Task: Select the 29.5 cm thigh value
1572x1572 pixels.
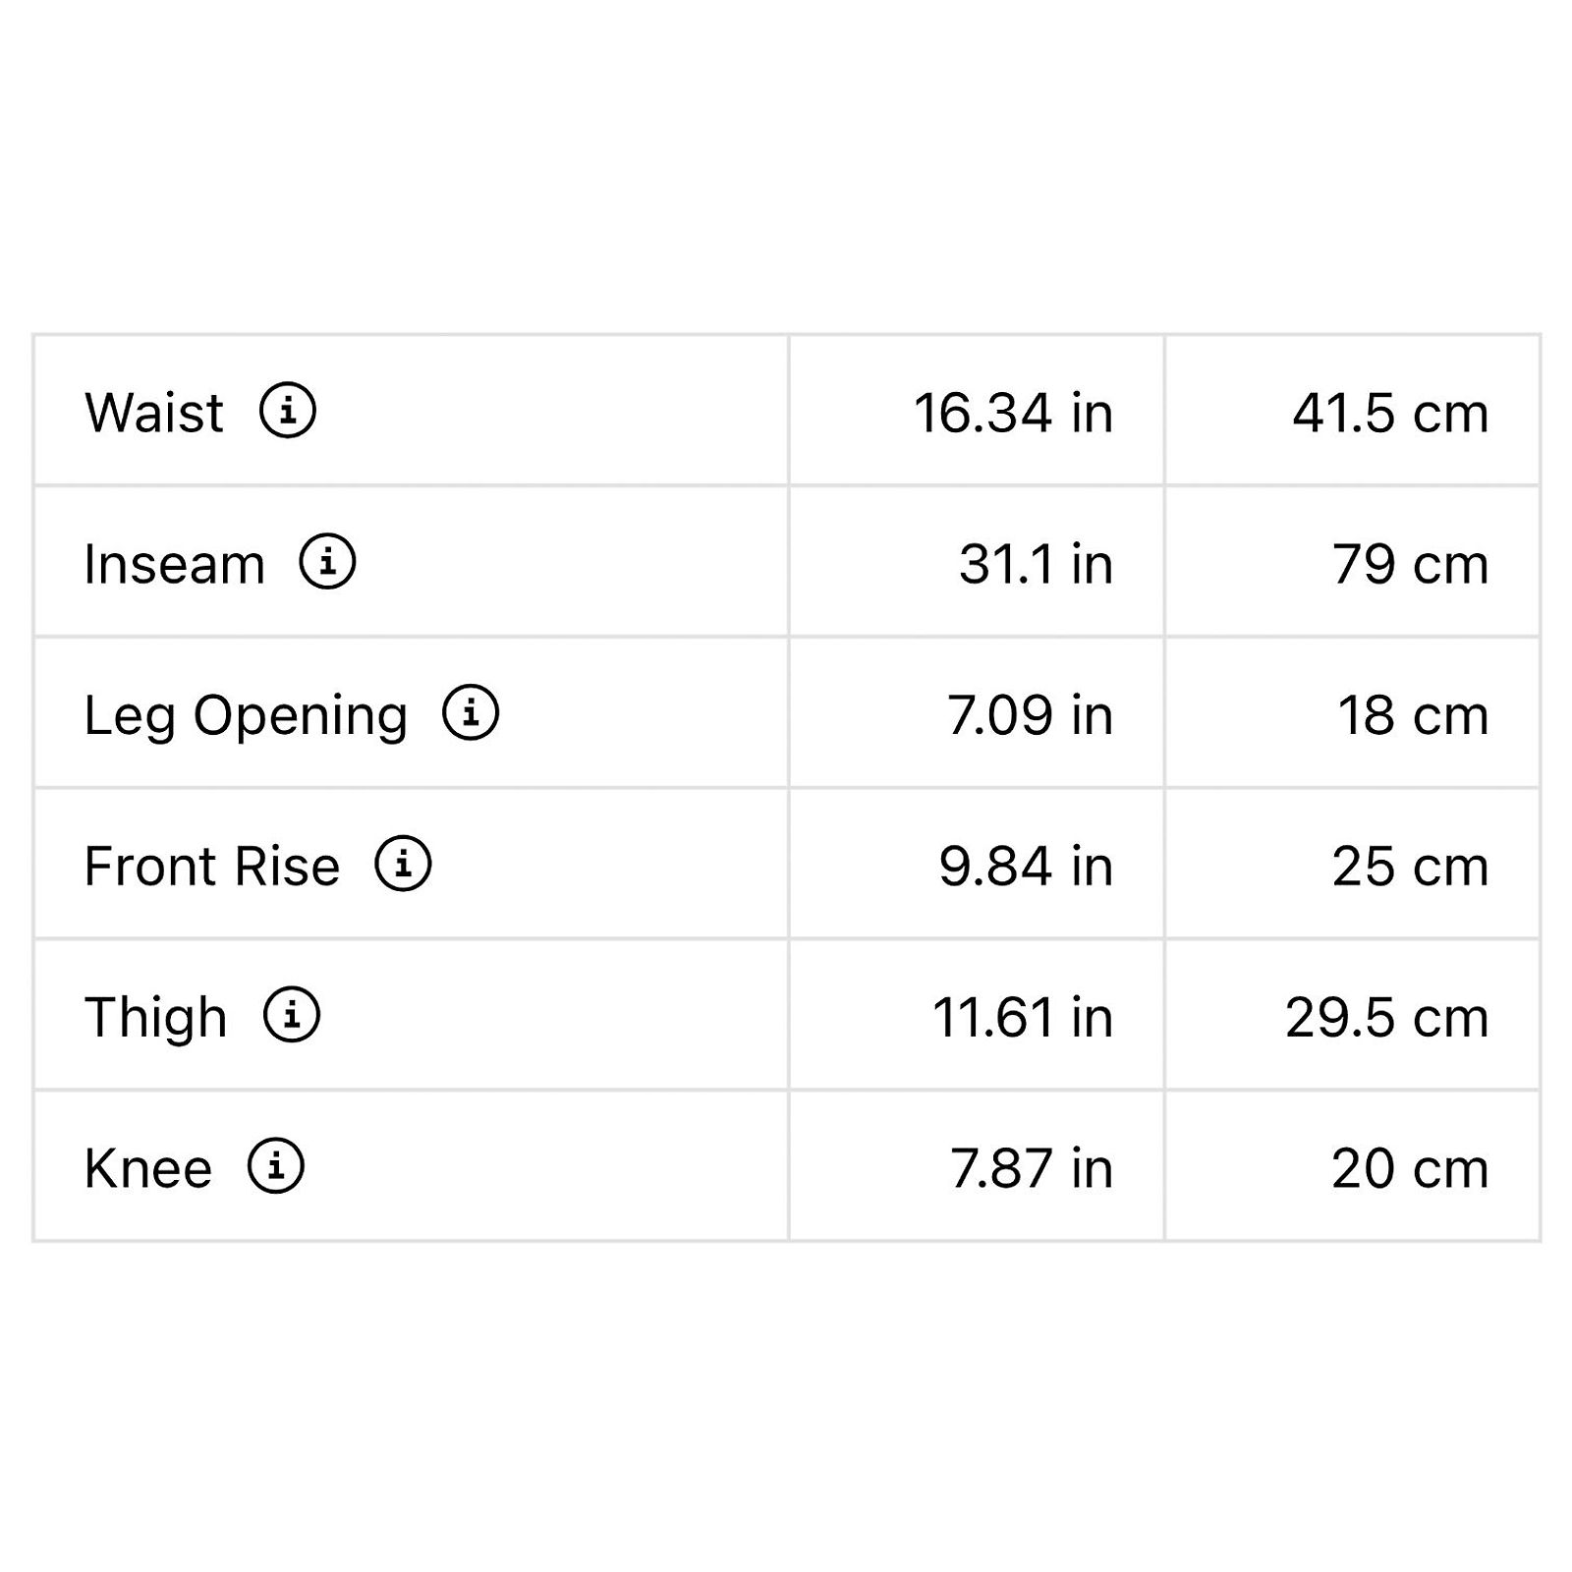Action: click(1387, 1018)
